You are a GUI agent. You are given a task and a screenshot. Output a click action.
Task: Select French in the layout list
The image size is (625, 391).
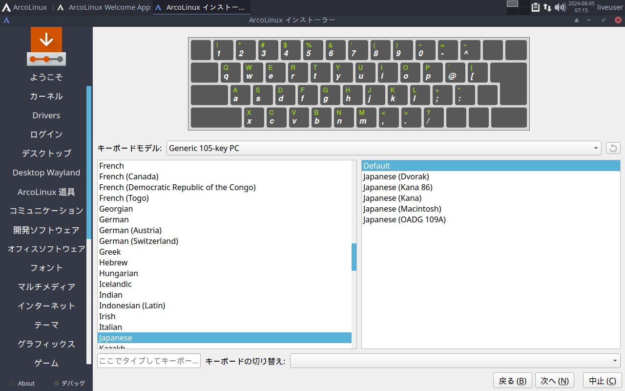pos(225,166)
